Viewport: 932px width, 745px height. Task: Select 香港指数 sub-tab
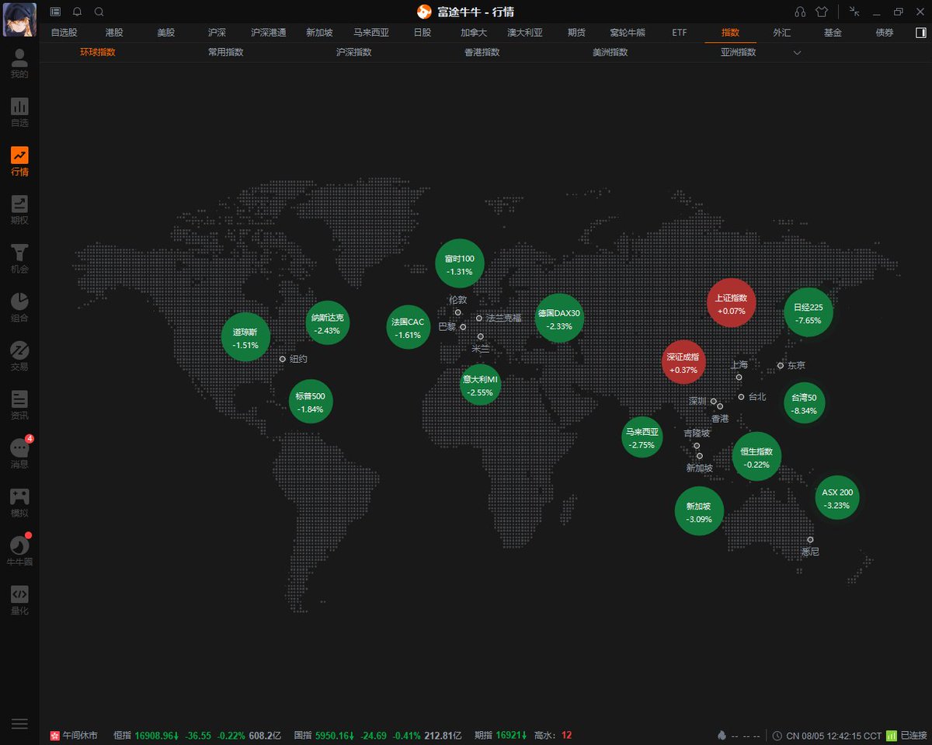click(x=482, y=52)
